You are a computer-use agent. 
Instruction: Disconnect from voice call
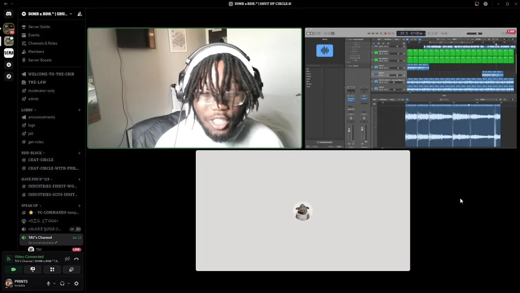point(76,259)
